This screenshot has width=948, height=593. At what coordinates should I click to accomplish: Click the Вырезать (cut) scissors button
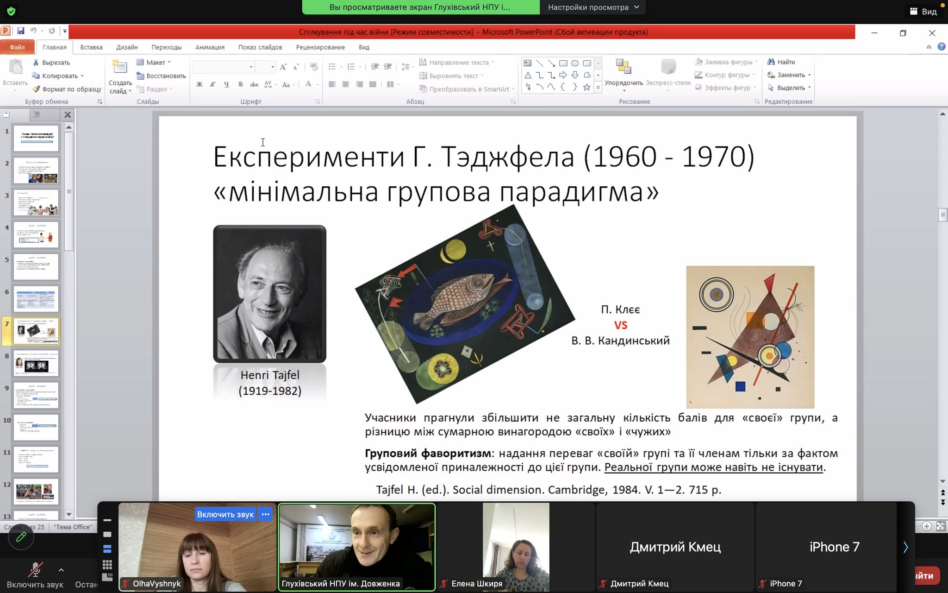pyautogui.click(x=51, y=63)
